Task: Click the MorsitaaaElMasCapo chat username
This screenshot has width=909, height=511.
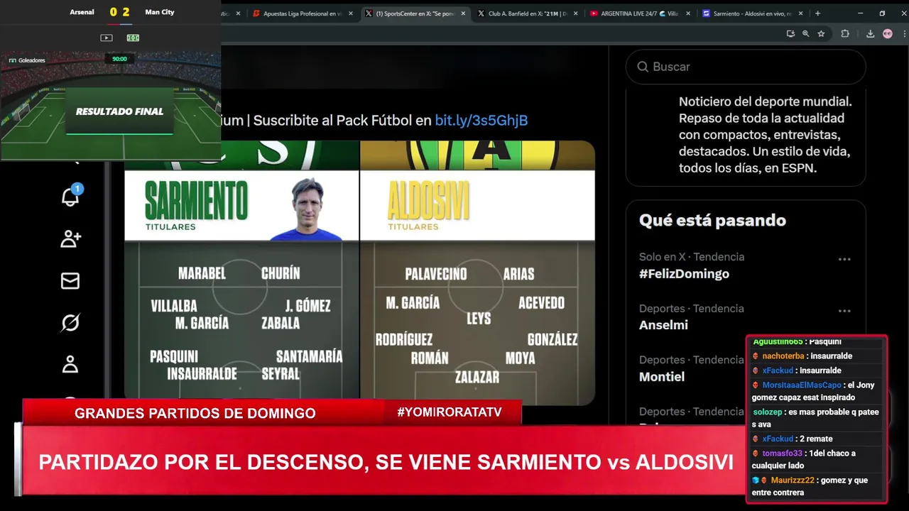Action: (x=802, y=385)
